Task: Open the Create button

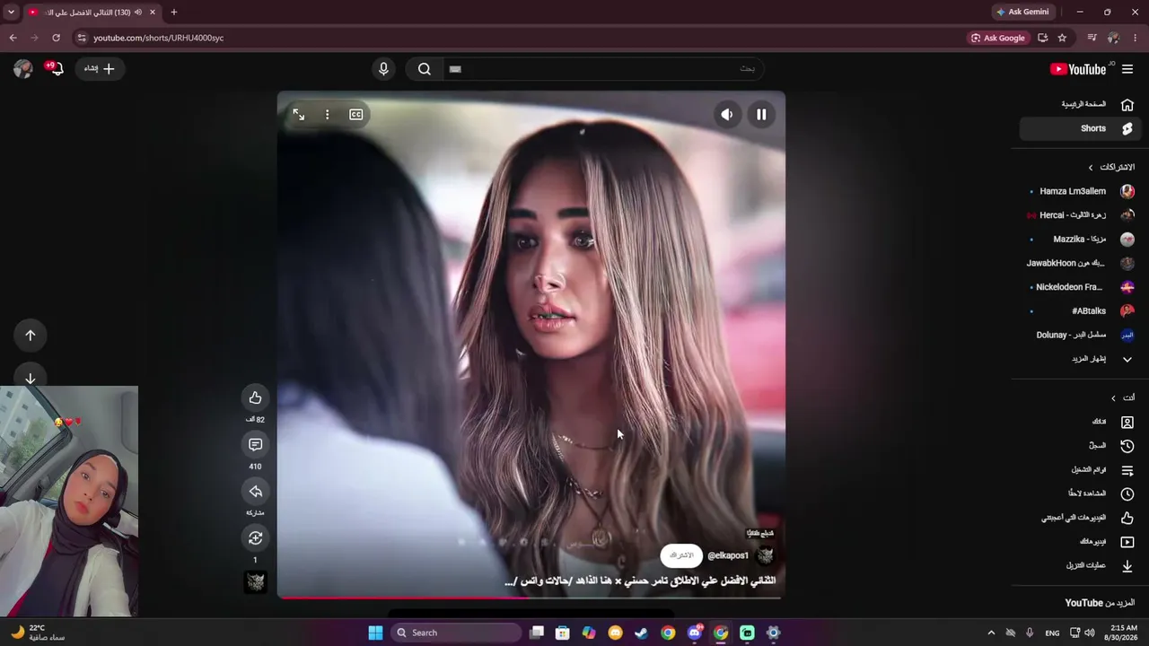Action: click(101, 68)
